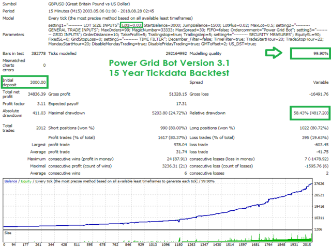Click the Absolute drawdown value 411.03
This screenshot has height=248, width=331.
[39, 113]
